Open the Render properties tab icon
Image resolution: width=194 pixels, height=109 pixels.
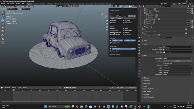(139, 45)
